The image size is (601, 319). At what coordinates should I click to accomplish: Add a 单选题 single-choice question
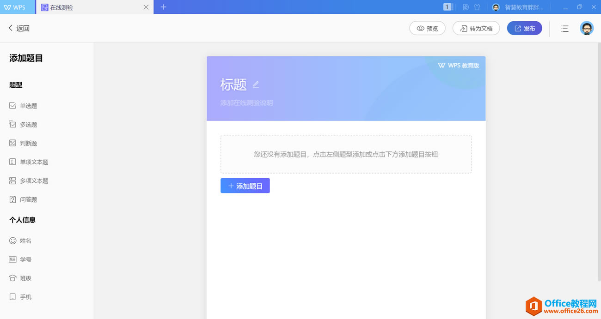(x=28, y=106)
